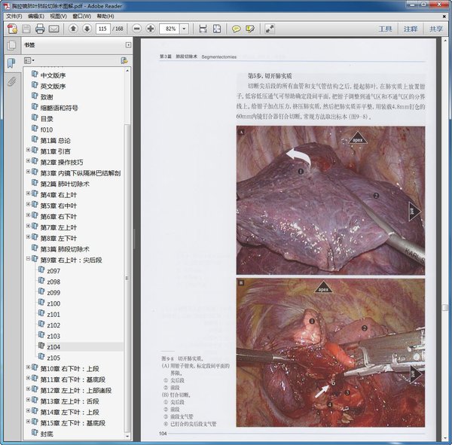
Task: Expand 第10章 右下叶：上段 bookmark
Action: [x=29, y=367]
